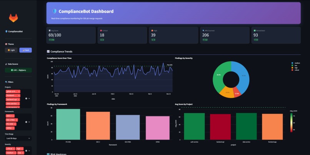Remove the frontend project tag
This screenshot has width=310, height=155.
(18, 96)
